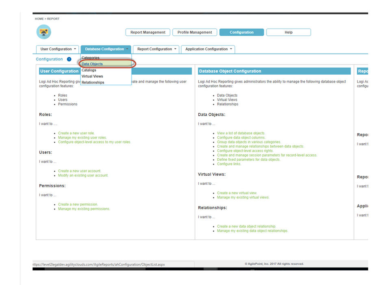Click the 'User Configuration' panel header
Image resolution: width=390 pixels, height=285 pixels.
click(115, 71)
